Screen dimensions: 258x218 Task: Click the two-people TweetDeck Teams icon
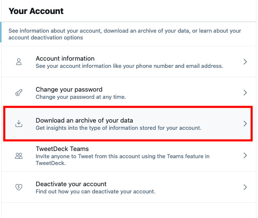tap(19, 156)
